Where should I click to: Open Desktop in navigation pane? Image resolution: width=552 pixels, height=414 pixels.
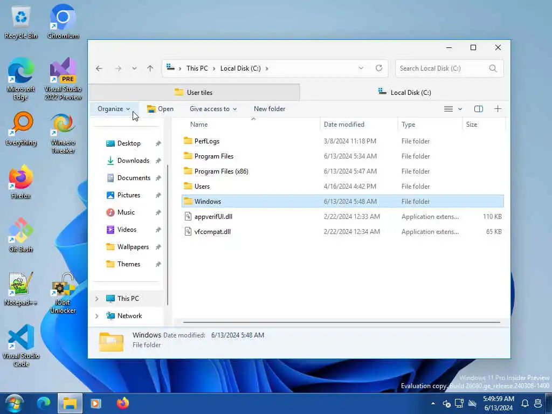pos(129,143)
